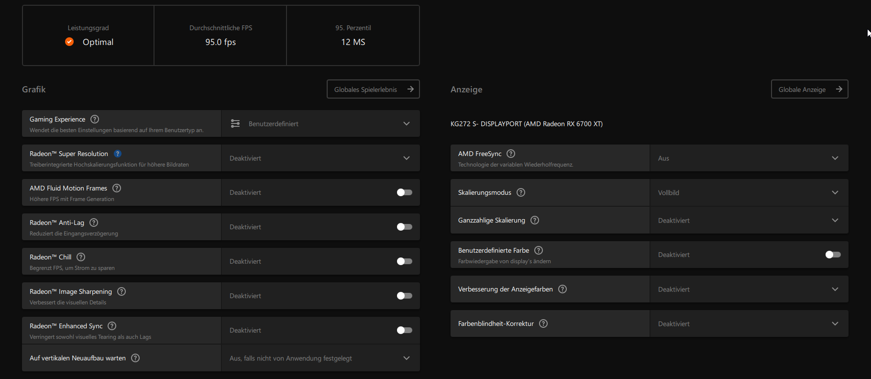Screen dimensions: 871x379
Task: Open Globales Spielerlebnis settings
Action: (x=373, y=89)
